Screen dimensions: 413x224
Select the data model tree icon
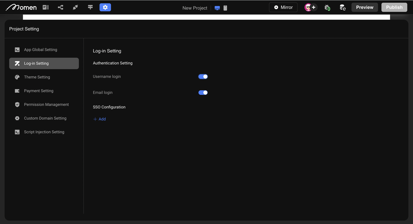[x=60, y=7]
